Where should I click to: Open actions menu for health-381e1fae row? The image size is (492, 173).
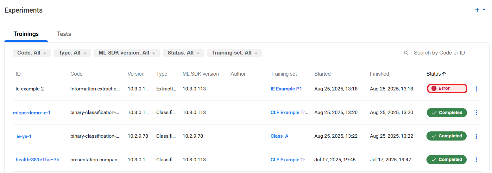point(476,160)
